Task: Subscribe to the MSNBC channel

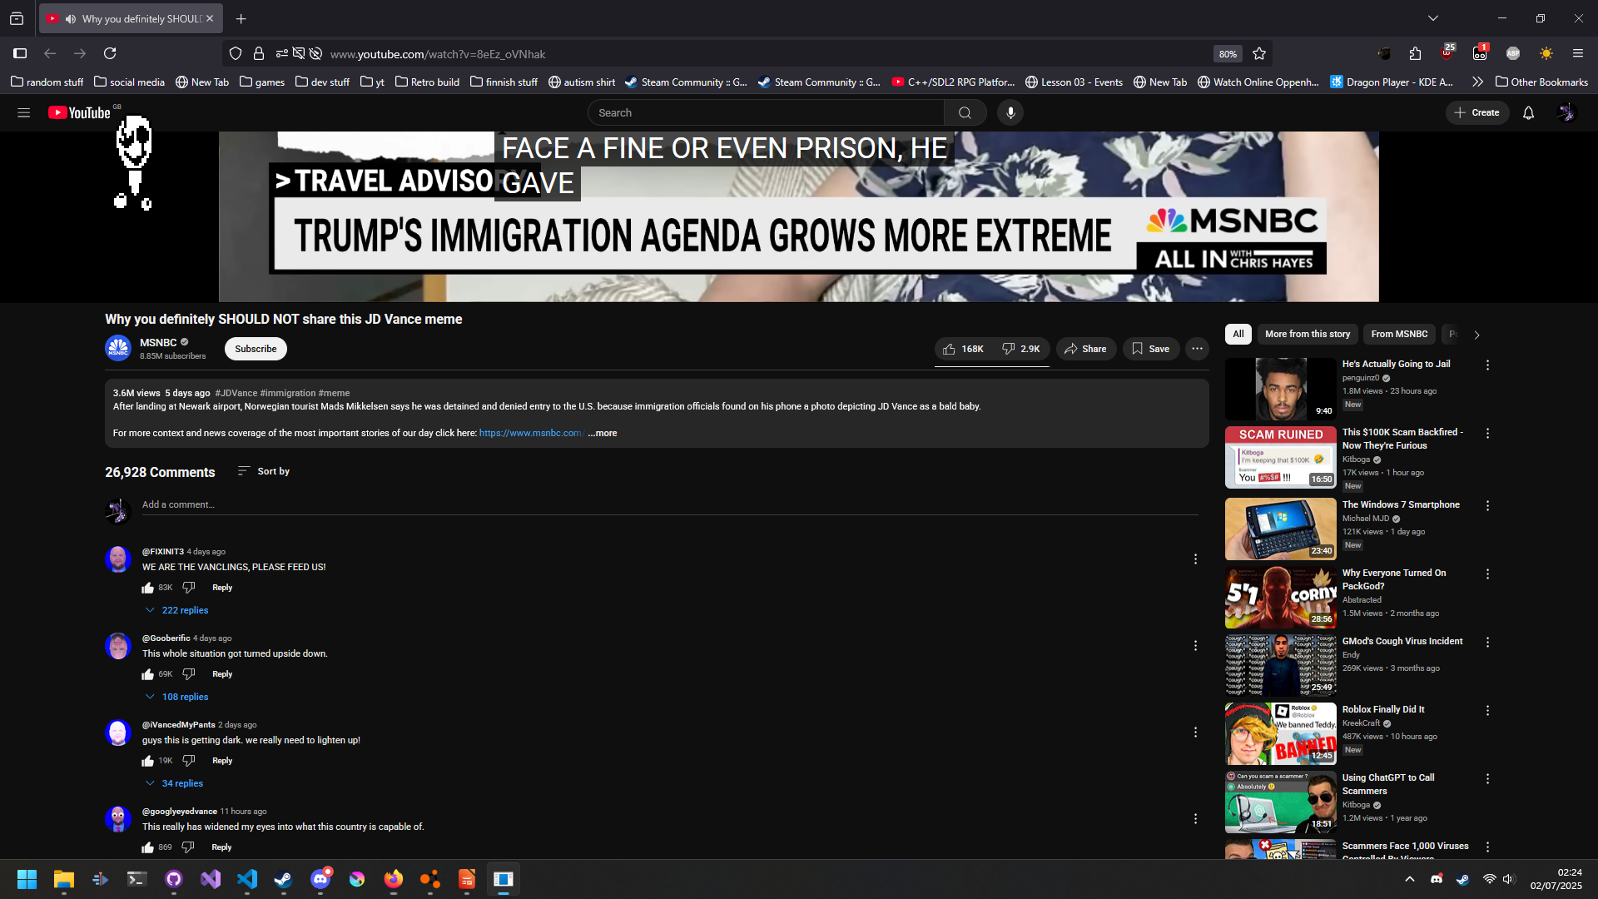Action: click(x=256, y=349)
